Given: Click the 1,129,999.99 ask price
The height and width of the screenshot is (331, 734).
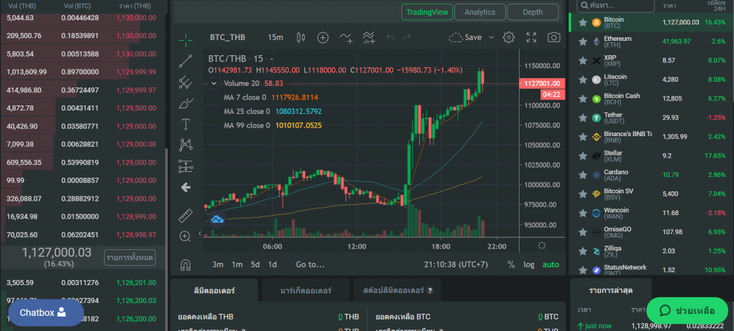Looking at the screenshot, I should click(x=136, y=72).
